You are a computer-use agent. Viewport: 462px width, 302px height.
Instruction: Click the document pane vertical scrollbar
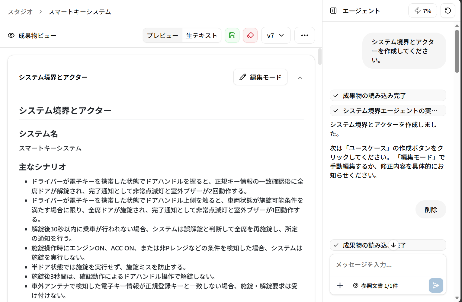(x=320, y=57)
